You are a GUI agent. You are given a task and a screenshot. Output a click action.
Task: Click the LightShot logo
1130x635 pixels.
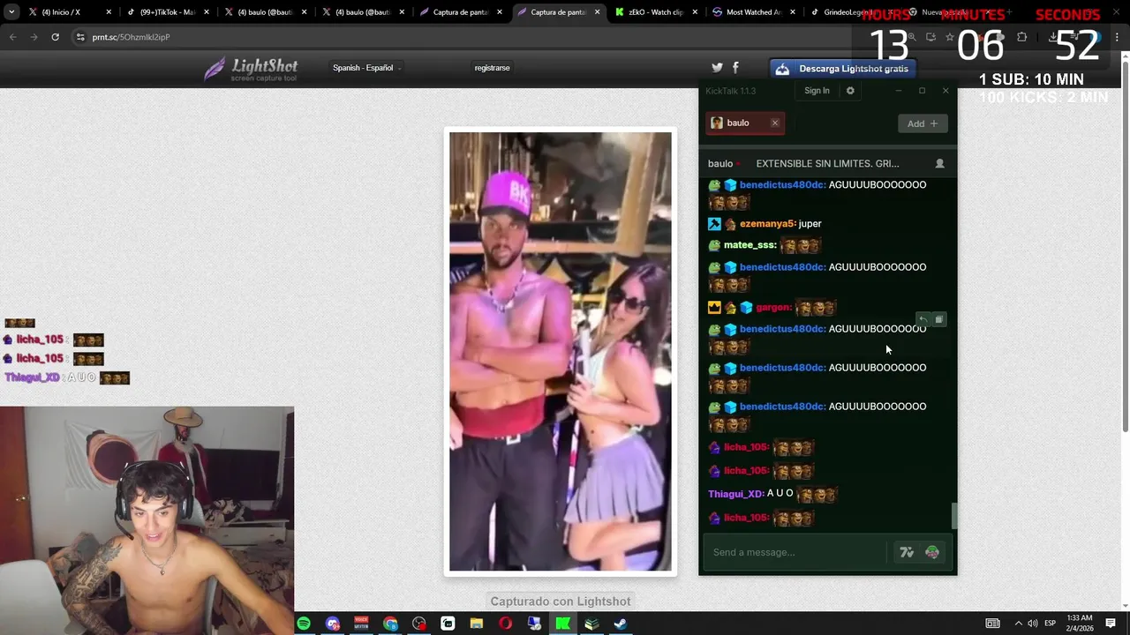click(252, 69)
